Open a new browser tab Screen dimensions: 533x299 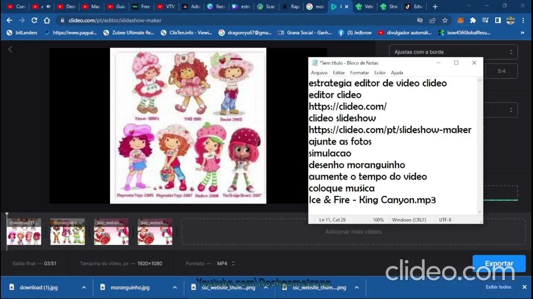[x=435, y=7]
